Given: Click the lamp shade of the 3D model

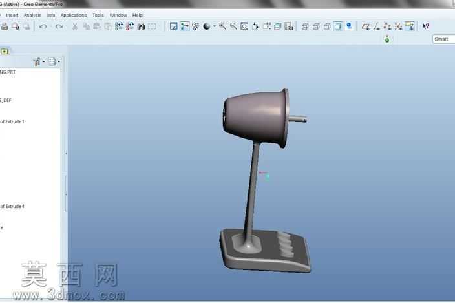Looking at the screenshot, I should click(x=255, y=118).
